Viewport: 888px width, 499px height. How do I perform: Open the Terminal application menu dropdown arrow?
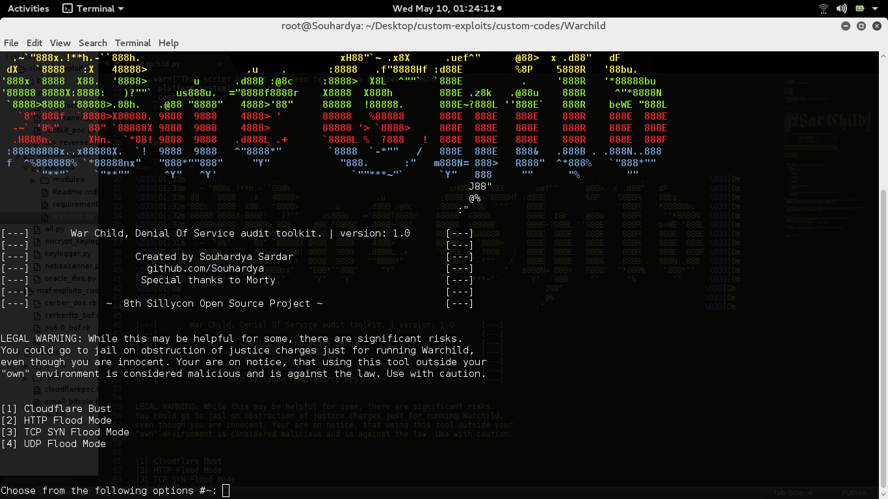pyautogui.click(x=121, y=8)
